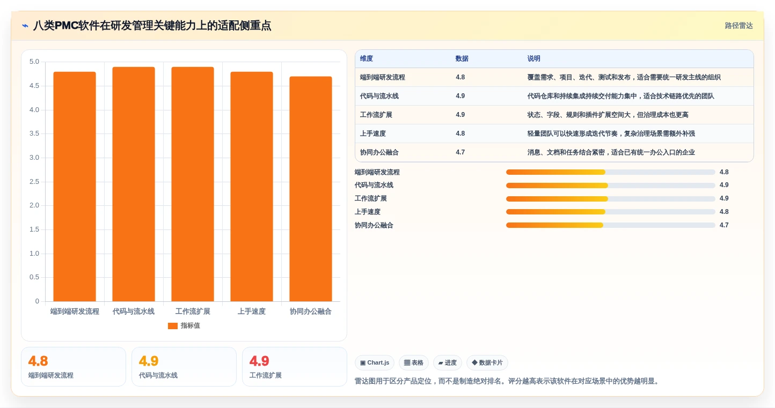The image size is (775, 408).
Task: Click the description starting with 轻量团队可以快速
Action: (611, 133)
